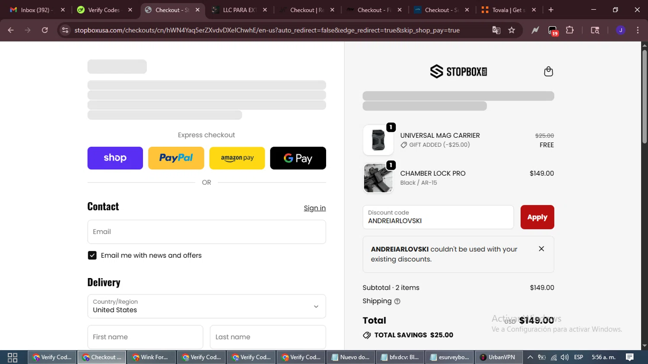648x364 pixels.
Task: Apply the discount code
Action: coord(537,217)
